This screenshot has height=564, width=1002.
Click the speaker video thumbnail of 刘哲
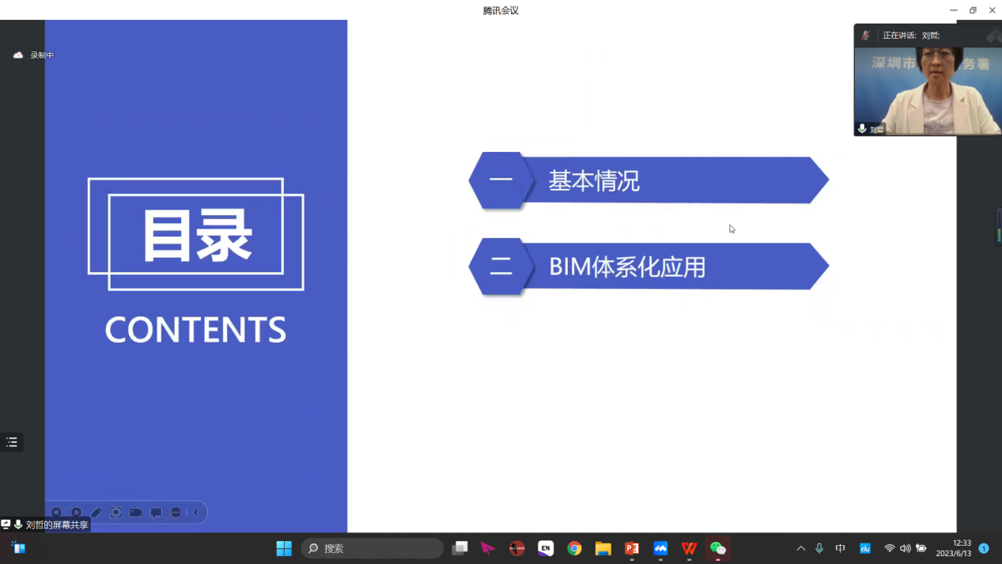point(928,91)
